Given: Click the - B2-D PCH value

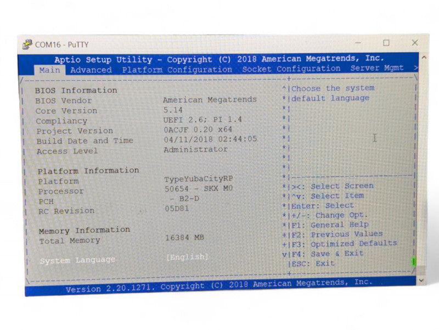Looking at the screenshot, I should pos(185,199).
